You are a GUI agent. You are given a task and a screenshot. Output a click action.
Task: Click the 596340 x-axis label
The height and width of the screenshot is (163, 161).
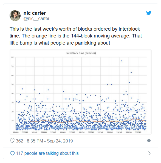coord(138,132)
